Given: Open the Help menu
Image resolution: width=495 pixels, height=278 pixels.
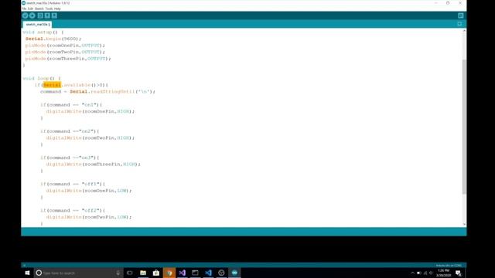Looking at the screenshot, I should click(57, 8).
